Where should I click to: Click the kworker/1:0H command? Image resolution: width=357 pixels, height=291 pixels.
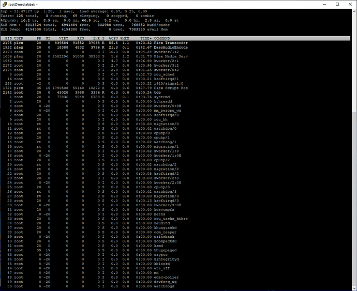coord(167,156)
